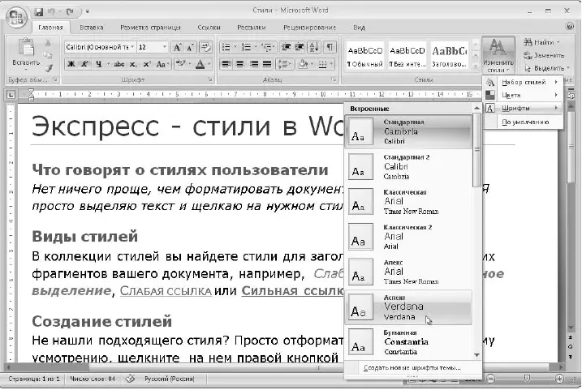Click Заменить in the editing group
Viewport: 582px width, 390px height.
(544, 55)
